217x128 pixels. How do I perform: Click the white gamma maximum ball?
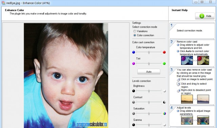click(x=164, y=125)
